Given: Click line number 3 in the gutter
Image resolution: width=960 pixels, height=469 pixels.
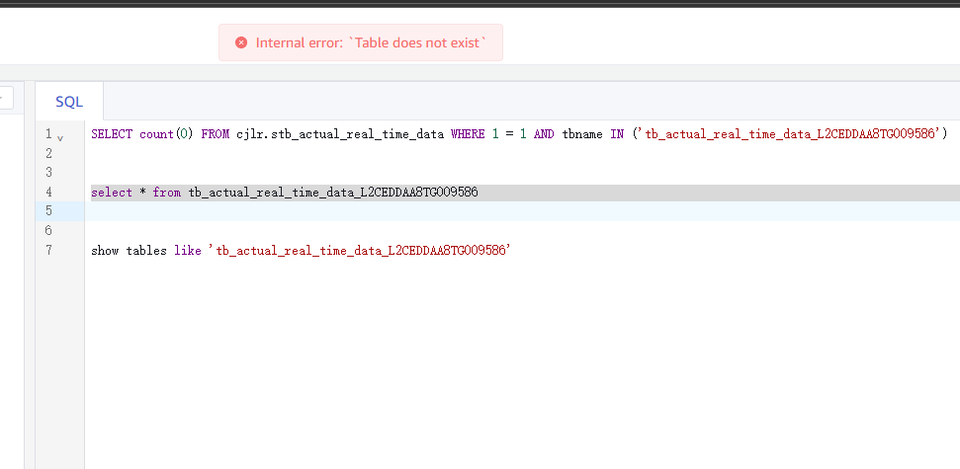Looking at the screenshot, I should 47,173.
